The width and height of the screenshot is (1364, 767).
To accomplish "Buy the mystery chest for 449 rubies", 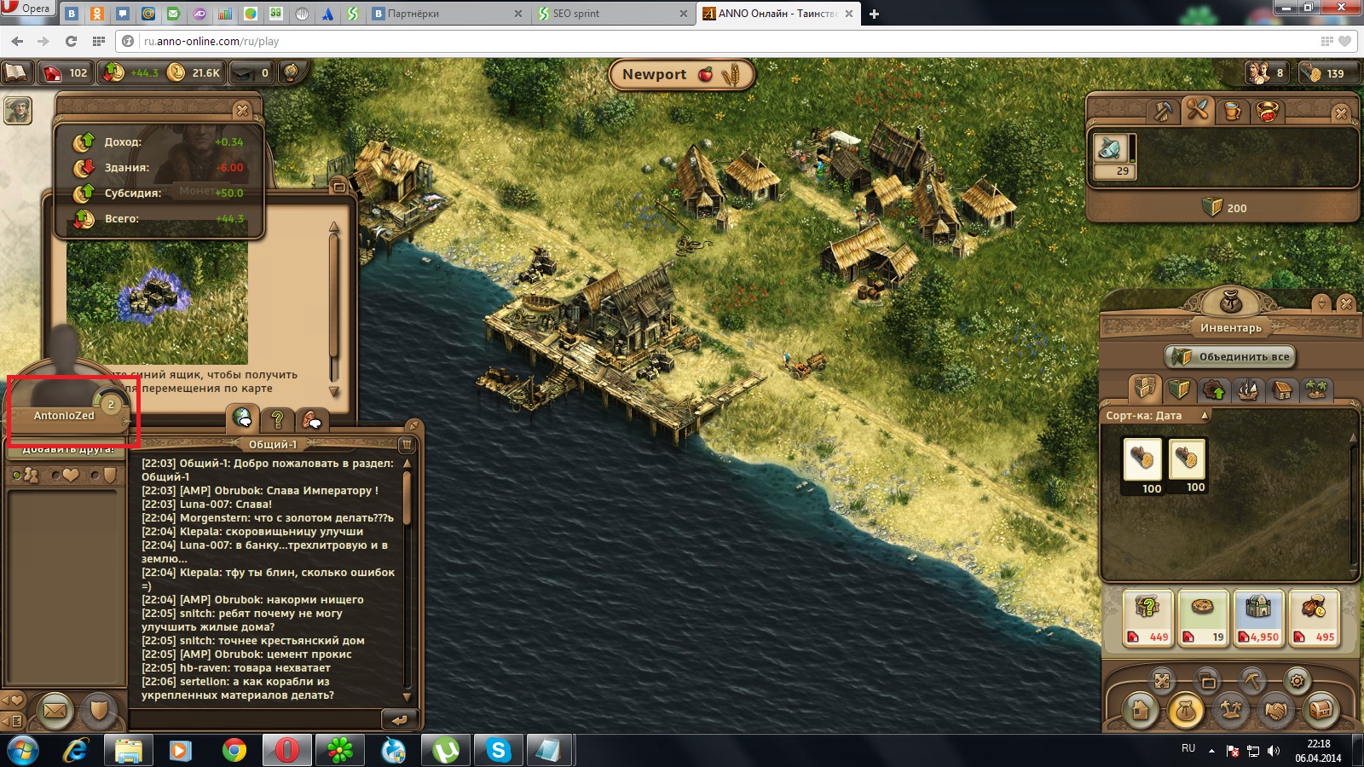I will pos(1148,618).
